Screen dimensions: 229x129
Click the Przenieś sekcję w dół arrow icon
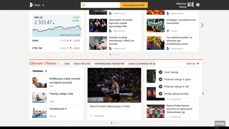161,87
